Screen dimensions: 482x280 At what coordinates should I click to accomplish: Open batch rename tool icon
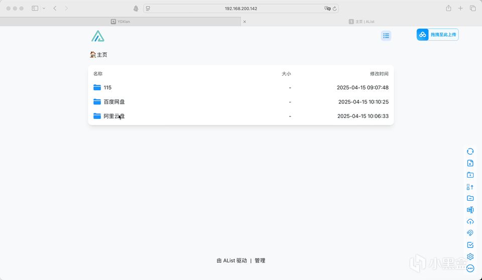point(470,210)
